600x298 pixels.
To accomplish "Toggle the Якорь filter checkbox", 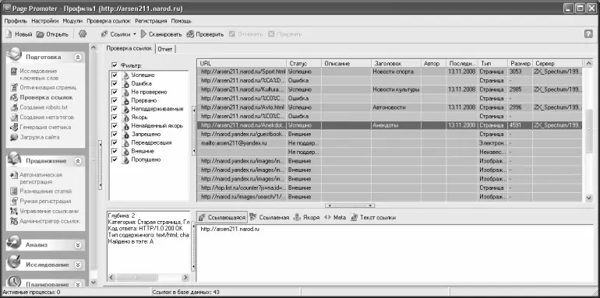I will 114,117.
